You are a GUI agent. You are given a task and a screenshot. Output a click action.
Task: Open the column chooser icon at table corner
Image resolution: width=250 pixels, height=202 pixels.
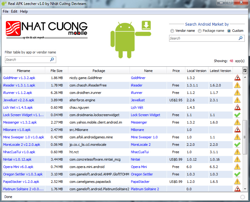(x=245, y=70)
